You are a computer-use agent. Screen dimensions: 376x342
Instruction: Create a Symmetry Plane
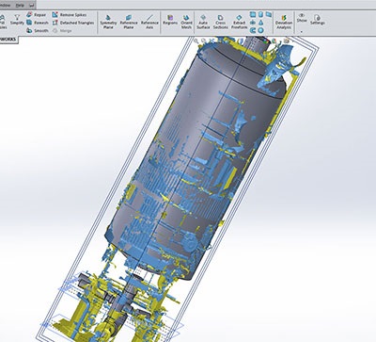click(x=108, y=22)
